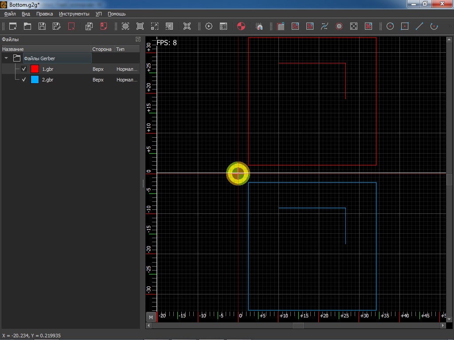Uncheck visibility of 1.gbr layer
The height and width of the screenshot is (340, 454).
tap(24, 69)
